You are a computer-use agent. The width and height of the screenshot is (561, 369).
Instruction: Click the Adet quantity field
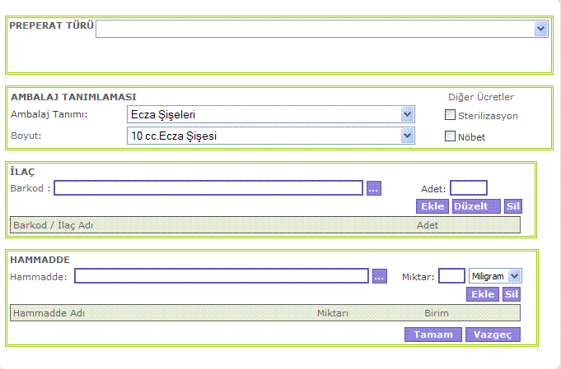[x=469, y=188]
